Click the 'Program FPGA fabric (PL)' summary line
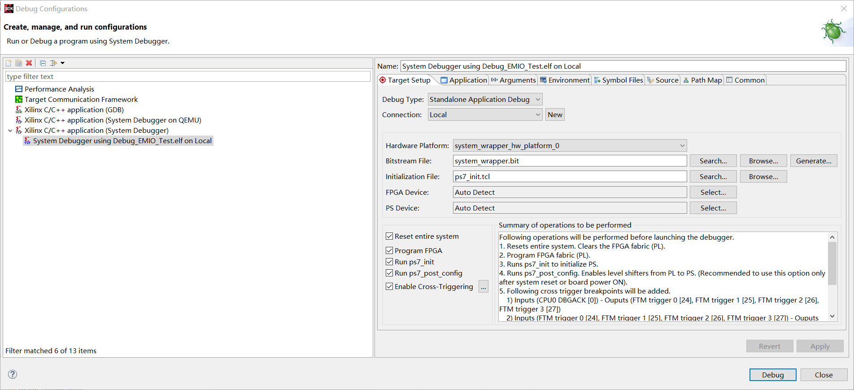Viewport: 854px width, 390px height. 545,255
